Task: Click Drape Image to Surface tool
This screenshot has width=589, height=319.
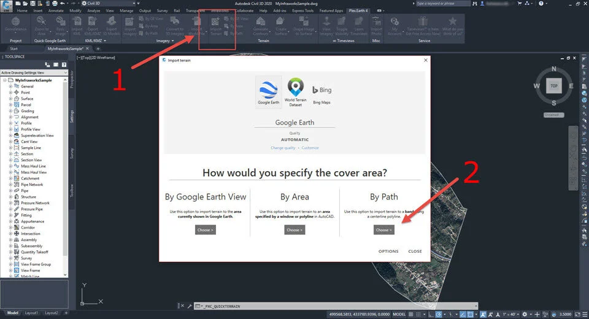Action: pos(303,26)
